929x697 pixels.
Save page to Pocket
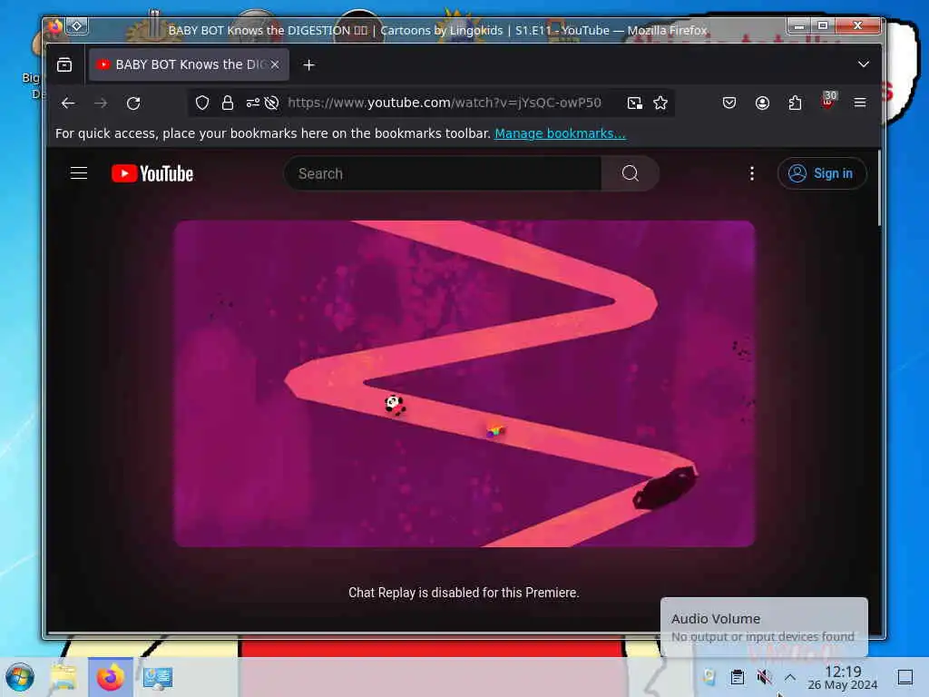tap(729, 103)
